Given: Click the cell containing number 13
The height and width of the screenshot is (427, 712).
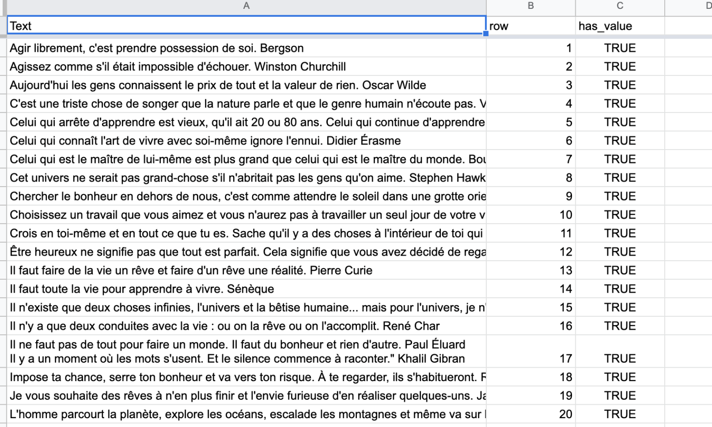Looking at the screenshot, I should [x=530, y=270].
